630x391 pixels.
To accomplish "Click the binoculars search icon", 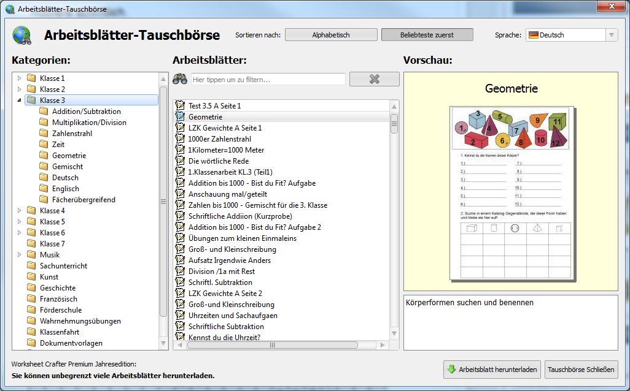I will pos(180,79).
